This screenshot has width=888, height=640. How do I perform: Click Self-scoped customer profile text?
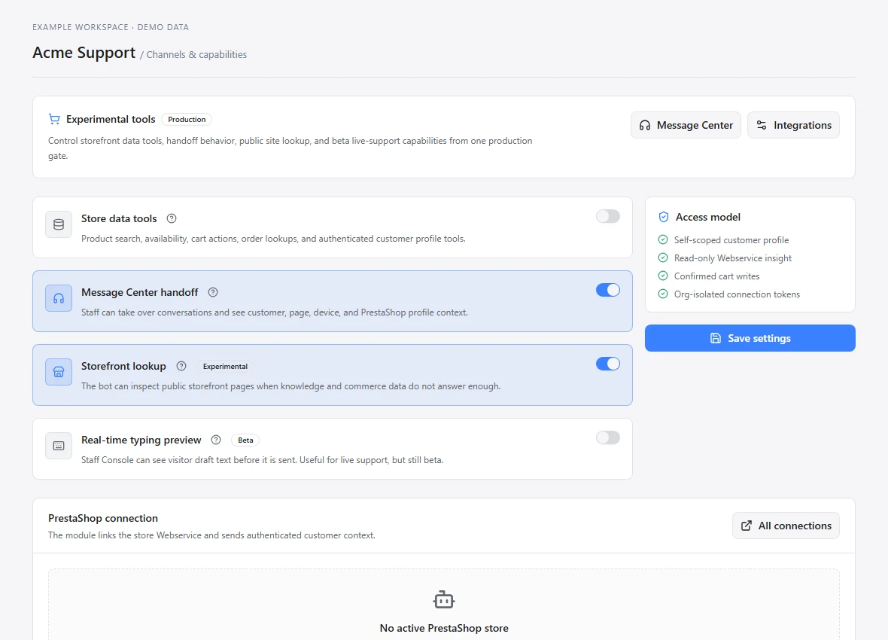731,239
